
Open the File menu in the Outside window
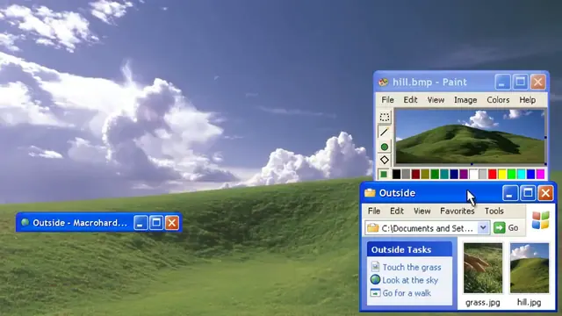point(374,211)
